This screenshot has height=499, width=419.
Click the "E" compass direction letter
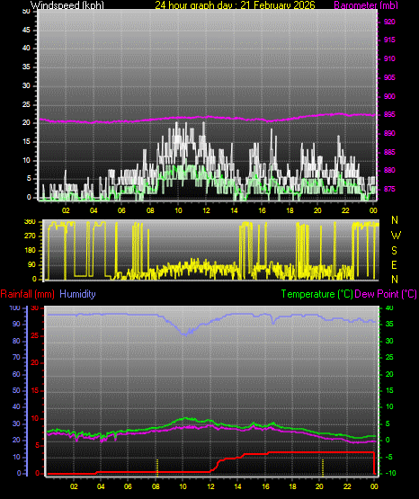point(394,264)
